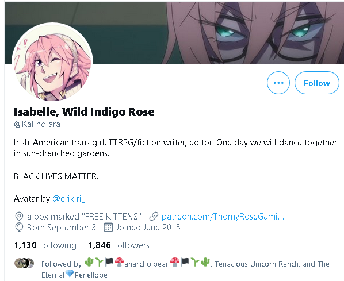
Task: Click the cactus emoji before anarchojbean
Action: coord(89,262)
